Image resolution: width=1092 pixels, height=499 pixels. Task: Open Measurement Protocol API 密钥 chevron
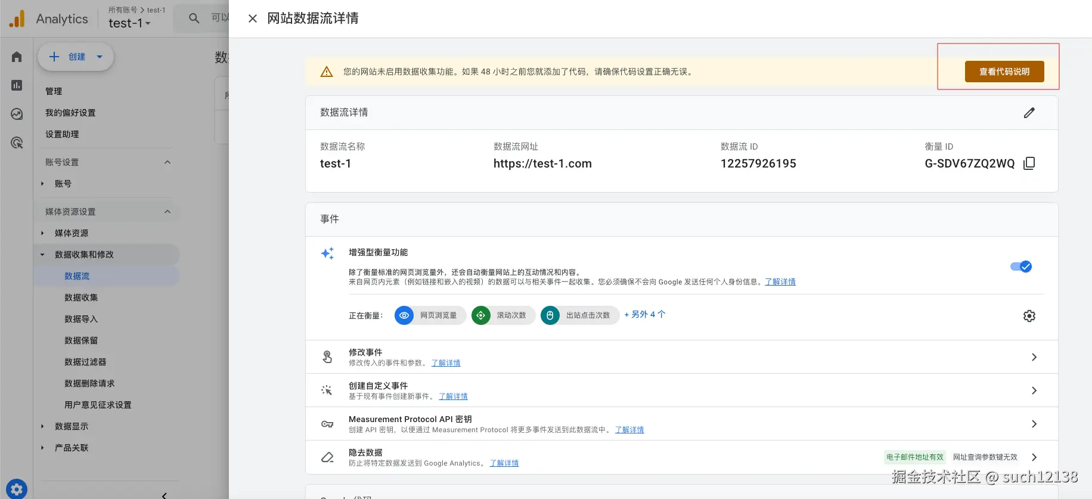pos(1034,424)
